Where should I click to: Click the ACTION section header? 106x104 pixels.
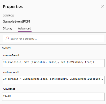point(6,48)
